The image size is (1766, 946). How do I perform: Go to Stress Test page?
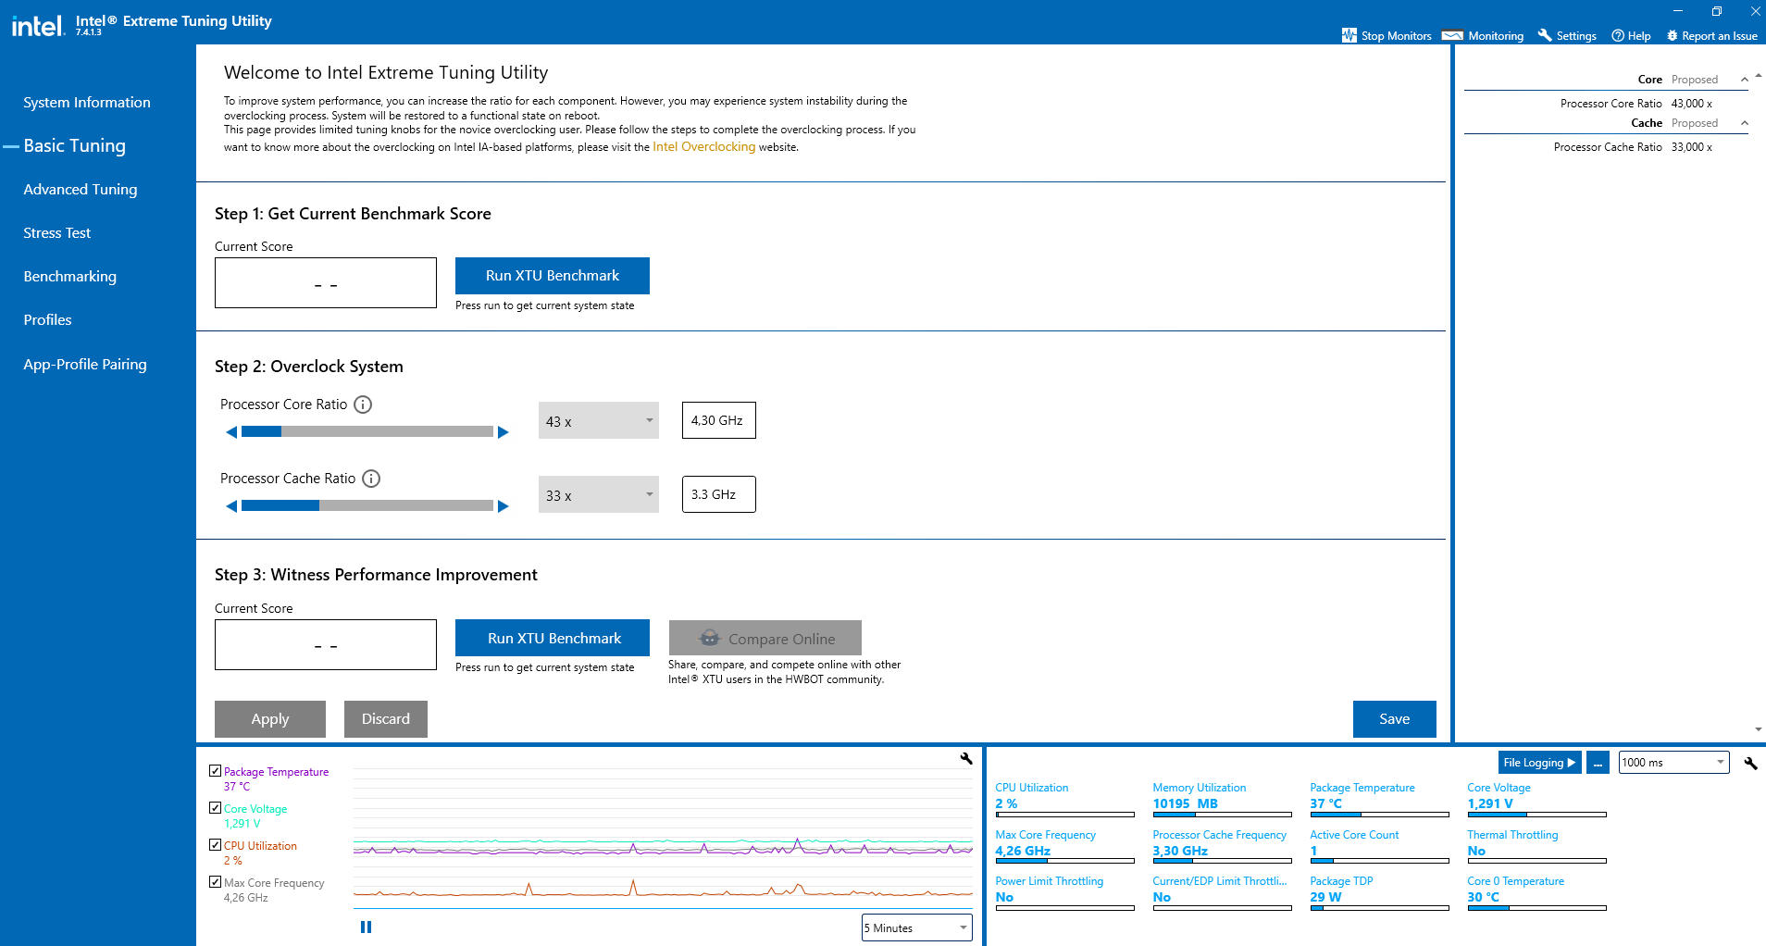click(57, 233)
